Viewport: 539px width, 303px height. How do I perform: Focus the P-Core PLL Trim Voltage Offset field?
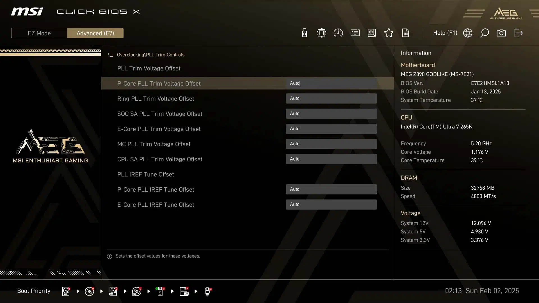pos(331,83)
